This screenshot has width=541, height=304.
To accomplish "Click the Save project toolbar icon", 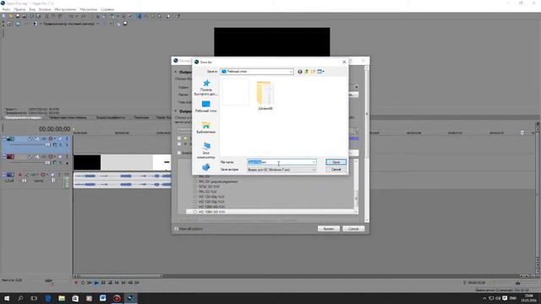I will pos(18,16).
